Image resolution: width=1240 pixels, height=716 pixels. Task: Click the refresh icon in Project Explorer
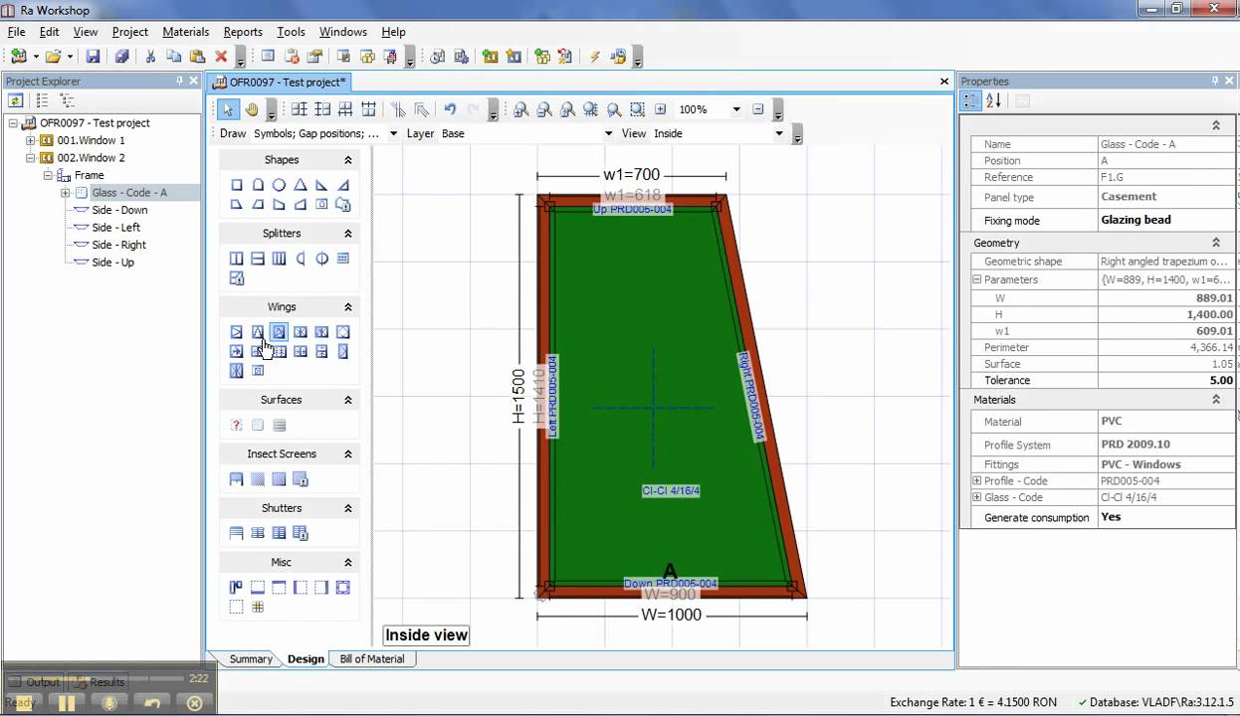pyautogui.click(x=15, y=100)
